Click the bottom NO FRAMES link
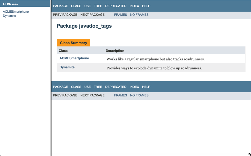This screenshot has height=156, width=251. pyautogui.click(x=139, y=95)
